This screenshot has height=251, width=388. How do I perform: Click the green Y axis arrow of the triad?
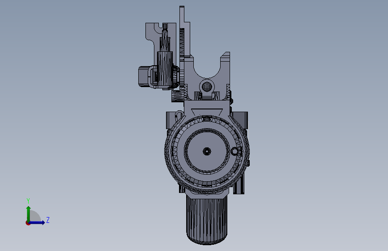(x=29, y=213)
